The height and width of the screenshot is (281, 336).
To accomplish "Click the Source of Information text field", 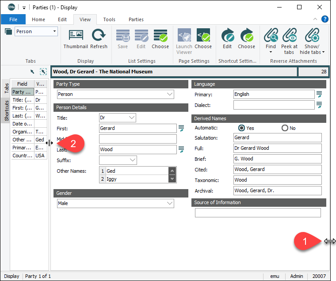I will (x=258, y=213).
